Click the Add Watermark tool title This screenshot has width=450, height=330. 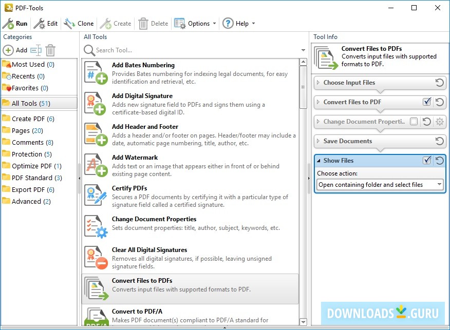(x=135, y=158)
